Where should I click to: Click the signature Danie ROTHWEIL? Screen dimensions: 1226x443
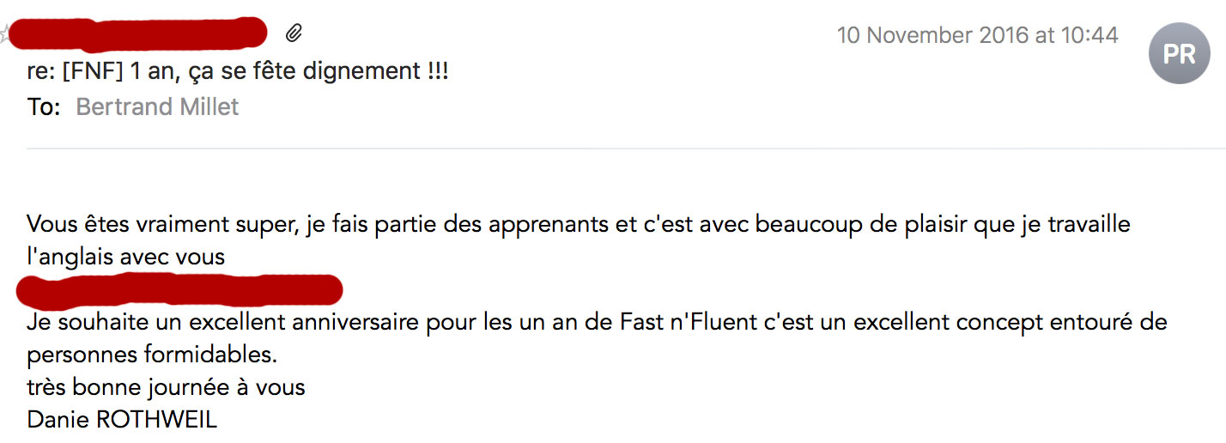(122, 420)
